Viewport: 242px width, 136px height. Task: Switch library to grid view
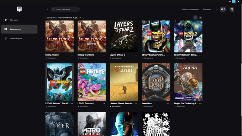click(195, 18)
